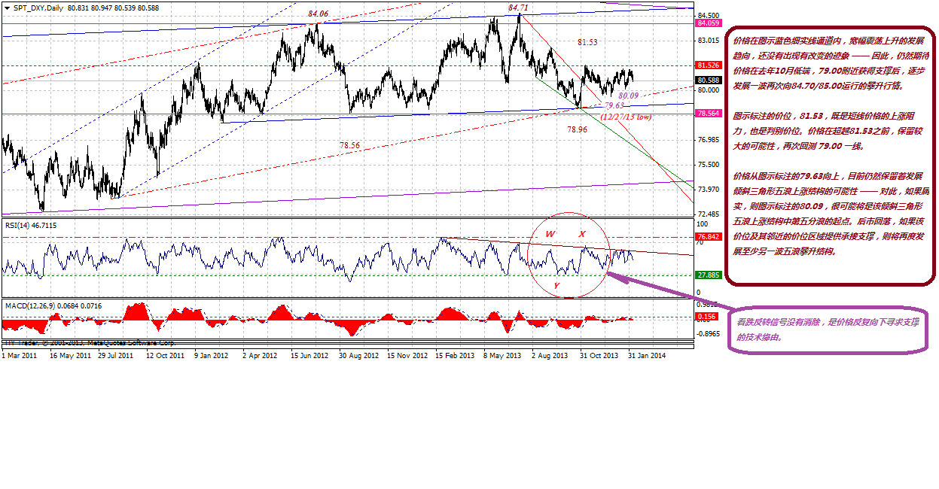
Task: Click the 16 May 2011 date label
Action: pos(70,355)
